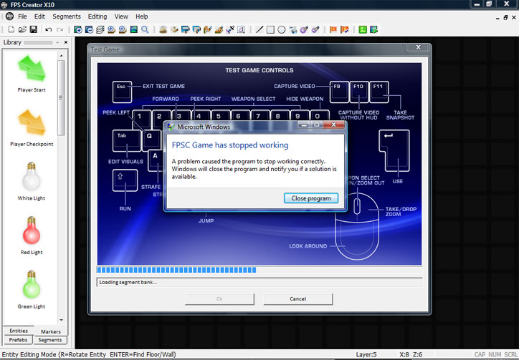
Task: Click the zoom out minus icon
Action: point(89,30)
